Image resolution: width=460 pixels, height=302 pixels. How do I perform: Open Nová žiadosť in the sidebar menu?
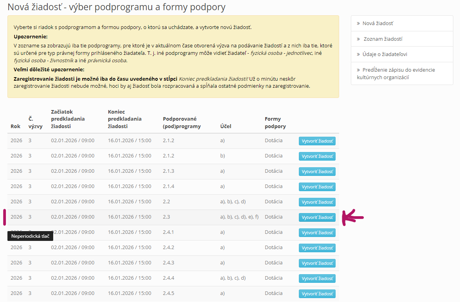tap(377, 24)
